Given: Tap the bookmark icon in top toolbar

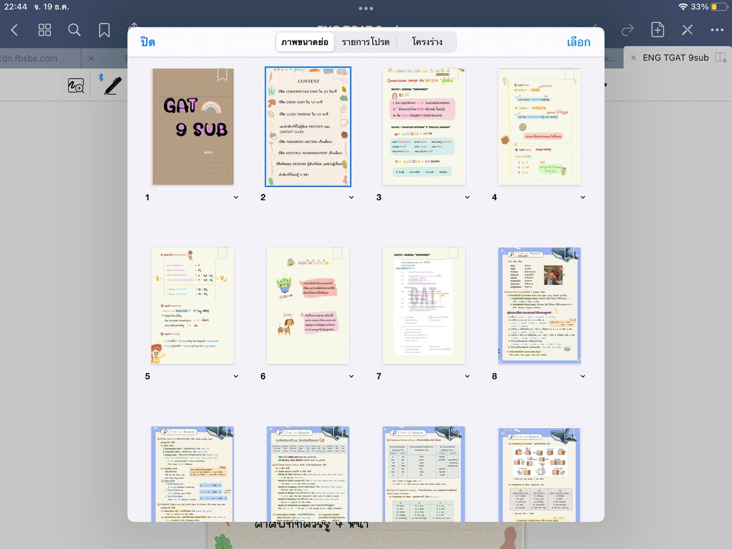Looking at the screenshot, I should pos(104,30).
